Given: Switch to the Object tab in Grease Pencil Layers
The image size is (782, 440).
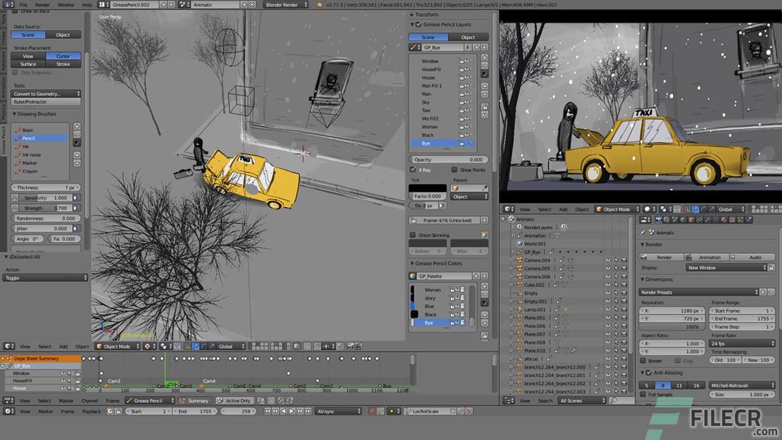Looking at the screenshot, I should pos(469,37).
